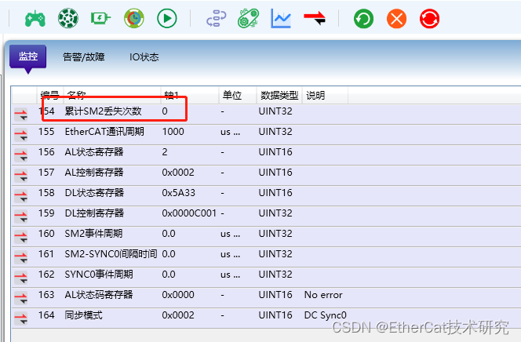This screenshot has width=521, height=342.
Task: Click the dark green gear wheel icon
Action: (68, 18)
